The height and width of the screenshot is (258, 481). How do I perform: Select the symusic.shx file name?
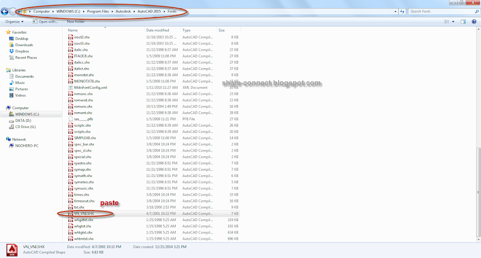click(84, 188)
